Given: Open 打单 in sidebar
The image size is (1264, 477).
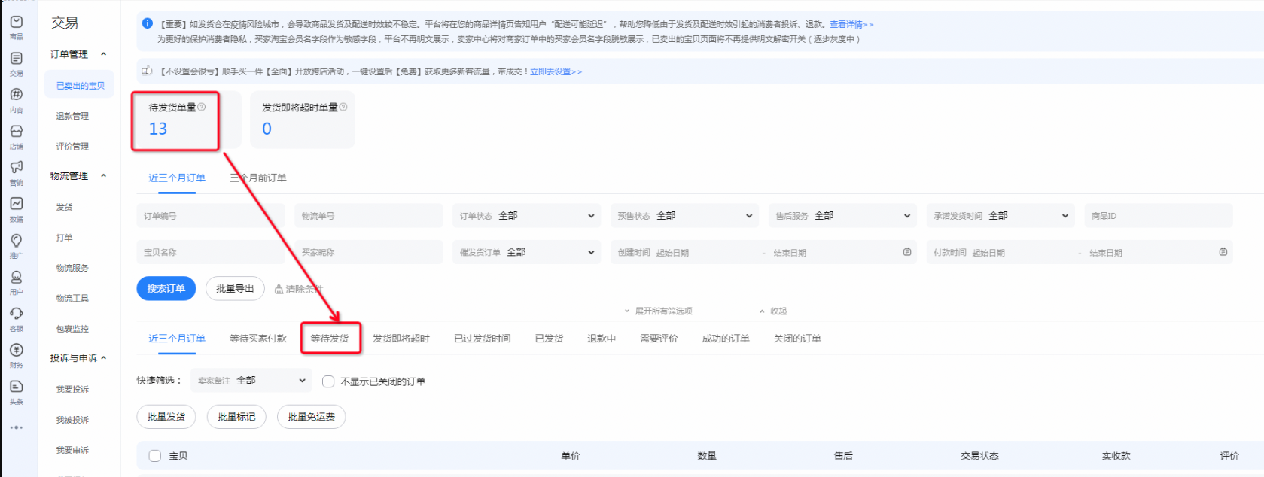Looking at the screenshot, I should [64, 238].
